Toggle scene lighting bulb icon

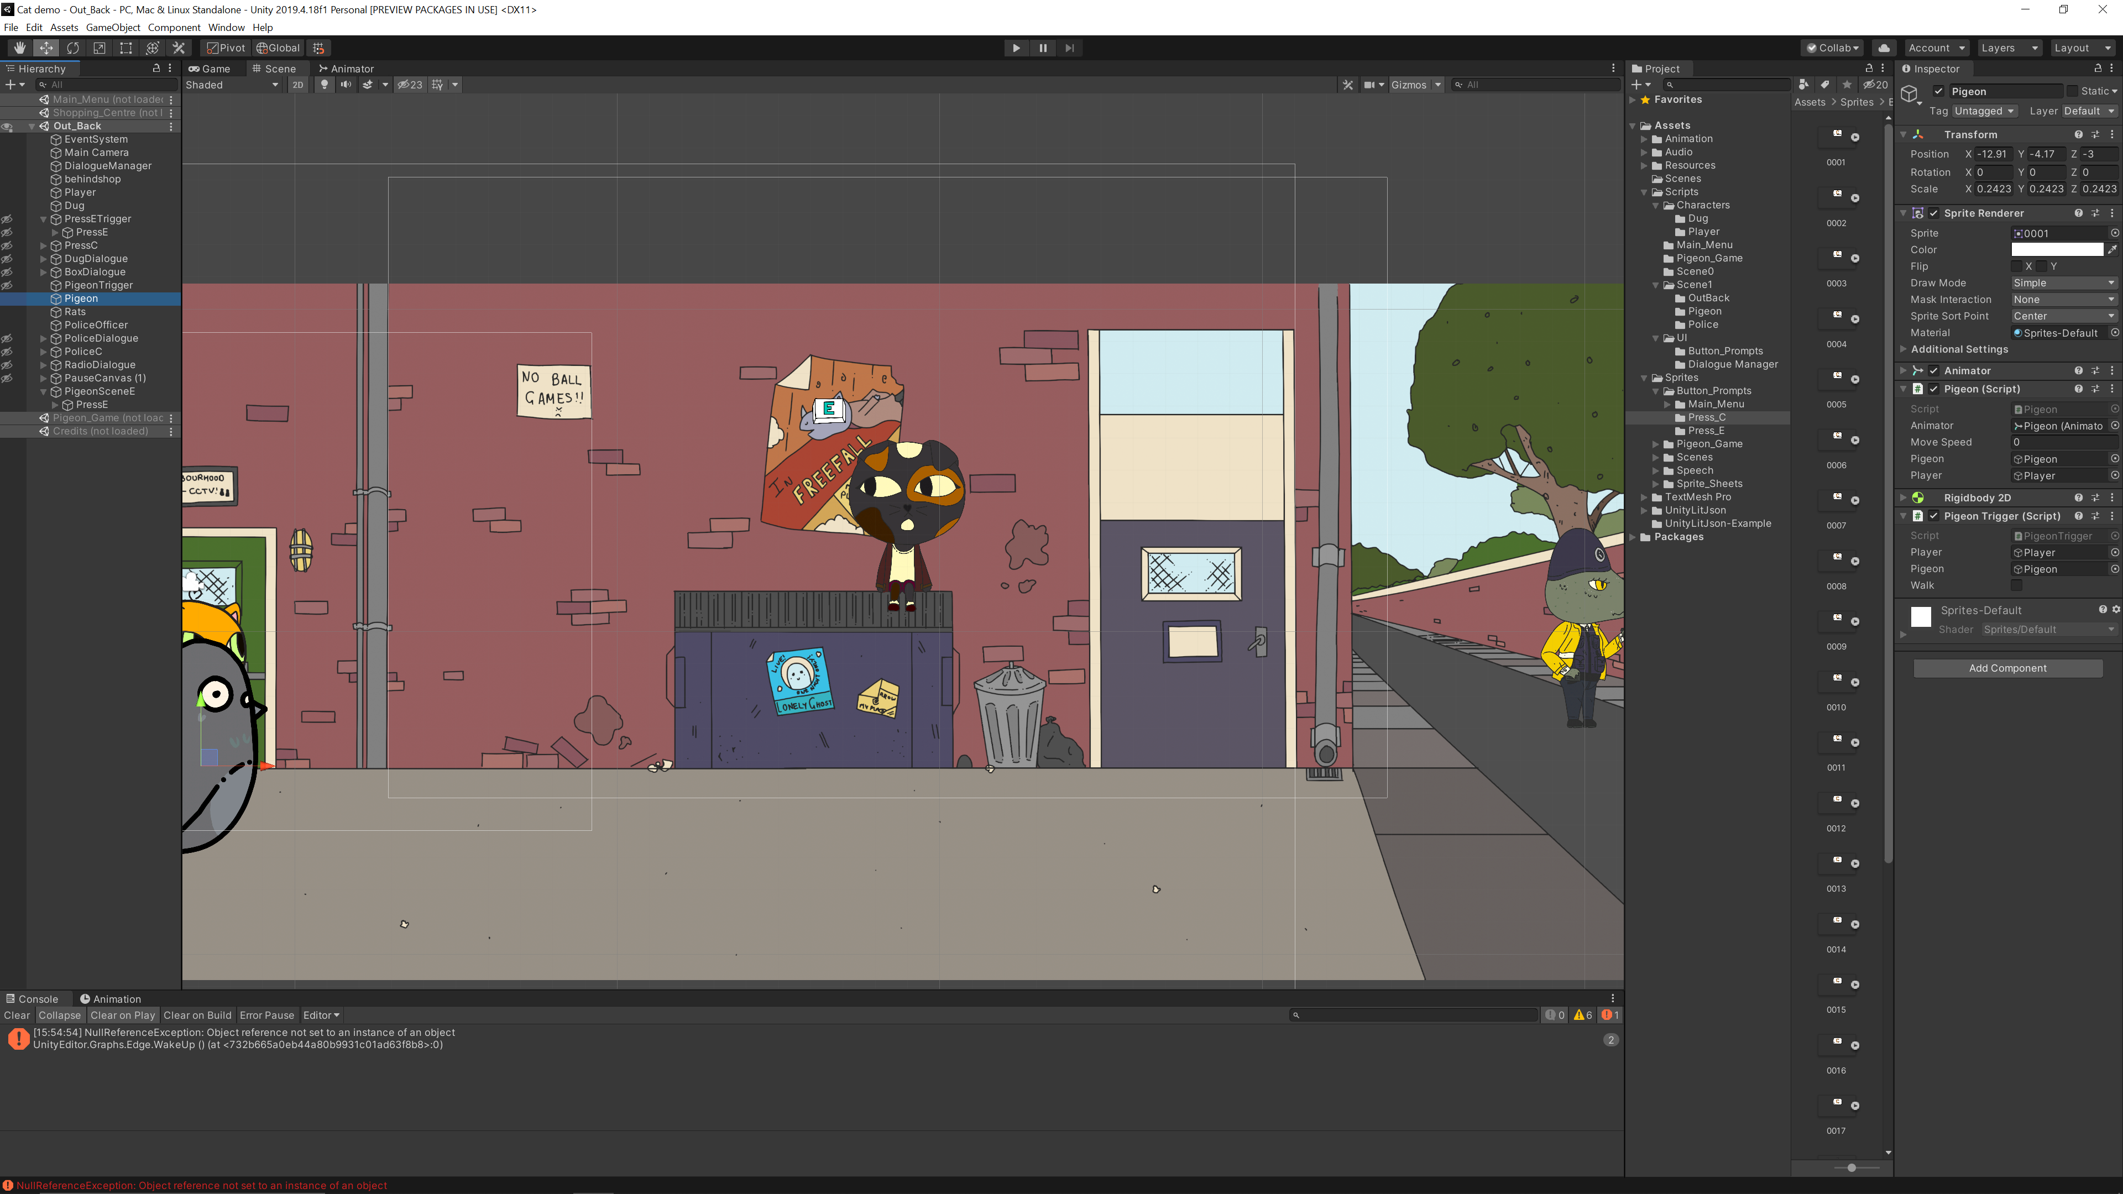(324, 85)
